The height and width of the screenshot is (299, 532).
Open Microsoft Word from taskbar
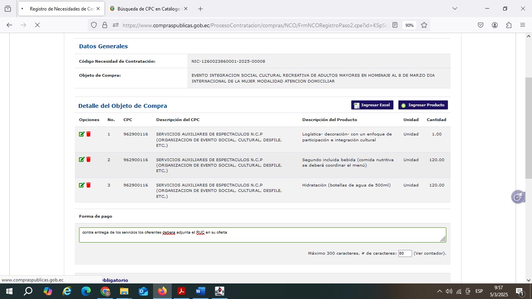(200, 291)
